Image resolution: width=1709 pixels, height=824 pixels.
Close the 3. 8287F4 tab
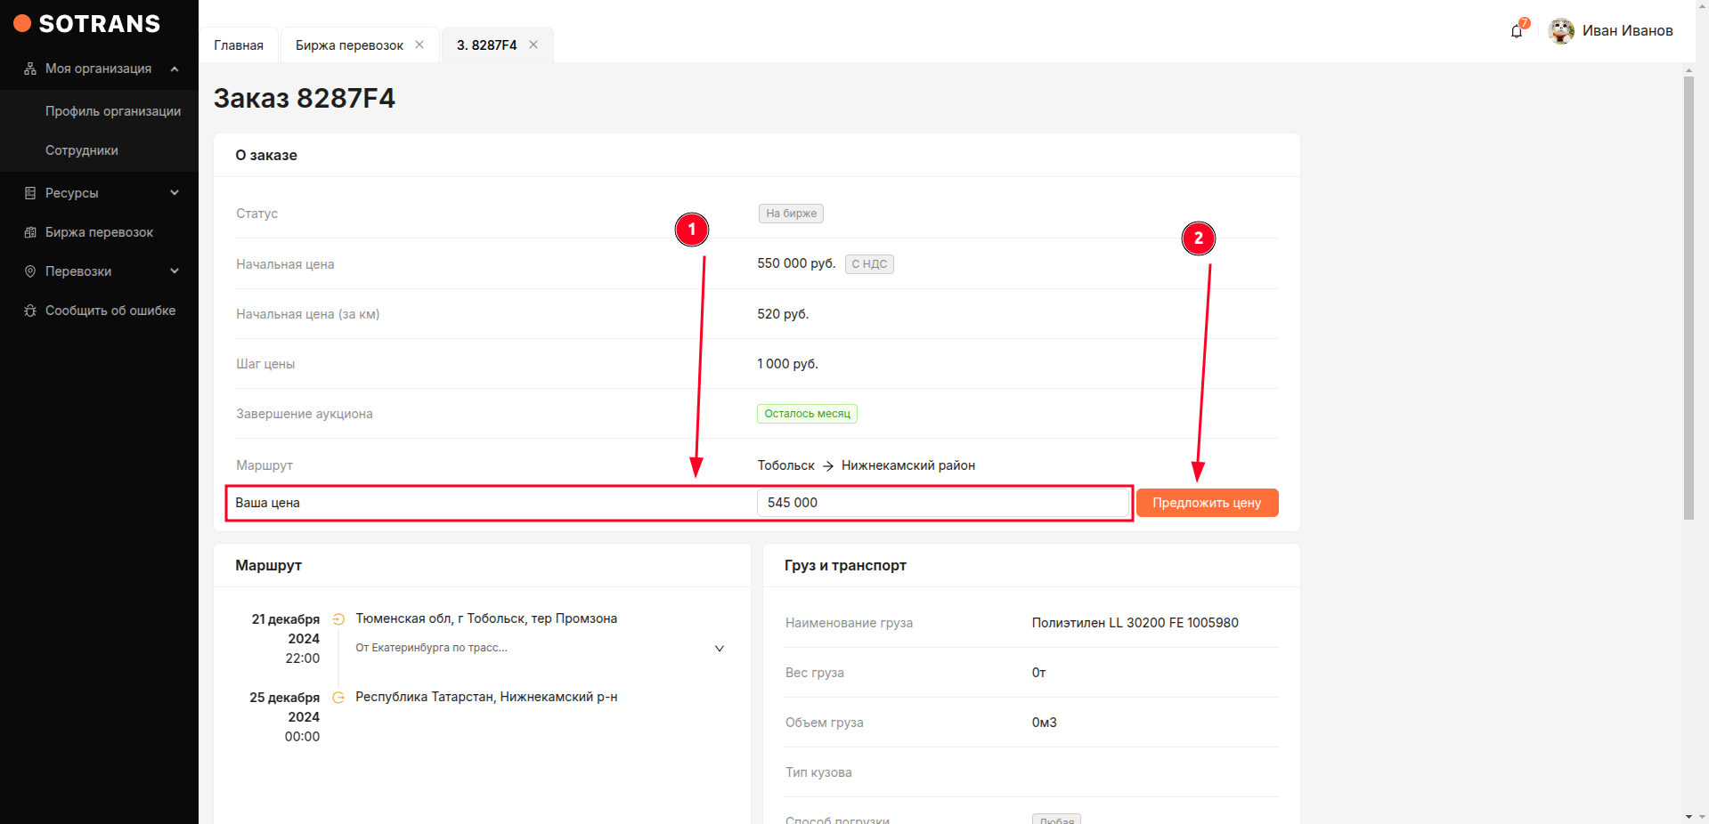point(533,44)
